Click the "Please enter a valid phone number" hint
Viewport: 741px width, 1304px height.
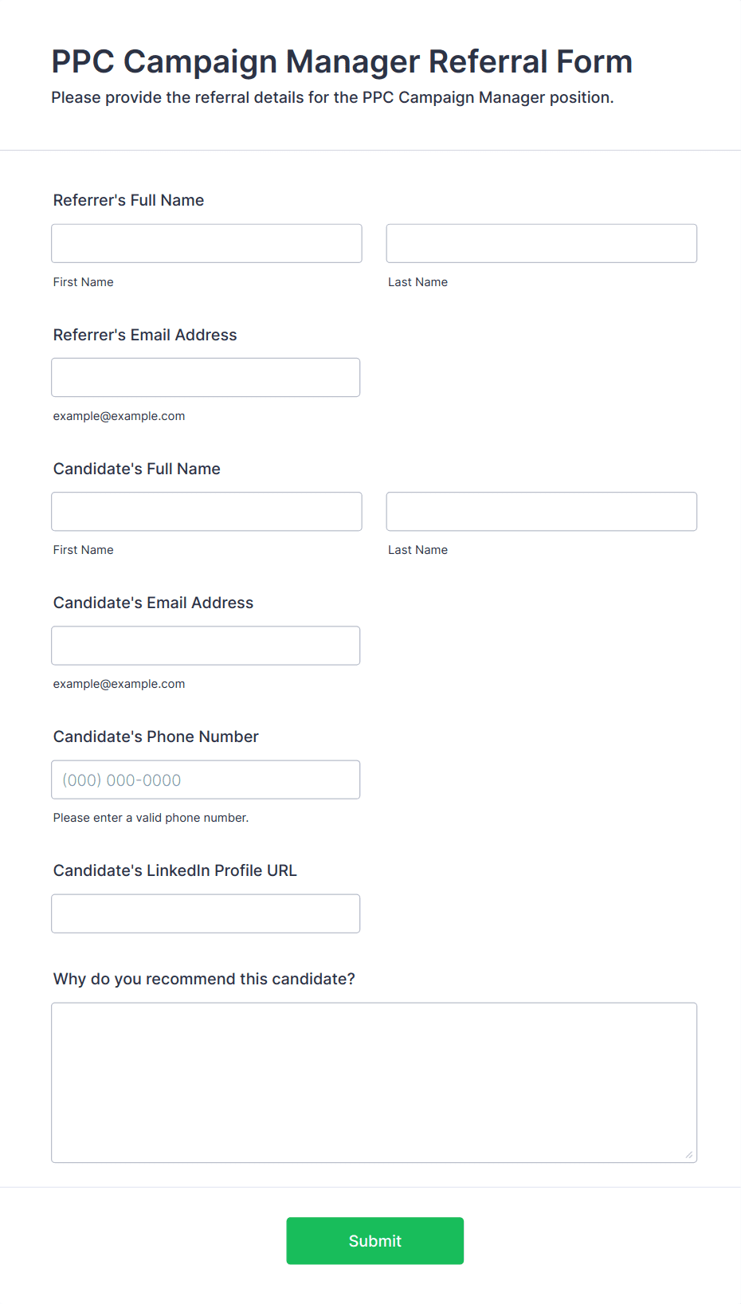coord(151,818)
